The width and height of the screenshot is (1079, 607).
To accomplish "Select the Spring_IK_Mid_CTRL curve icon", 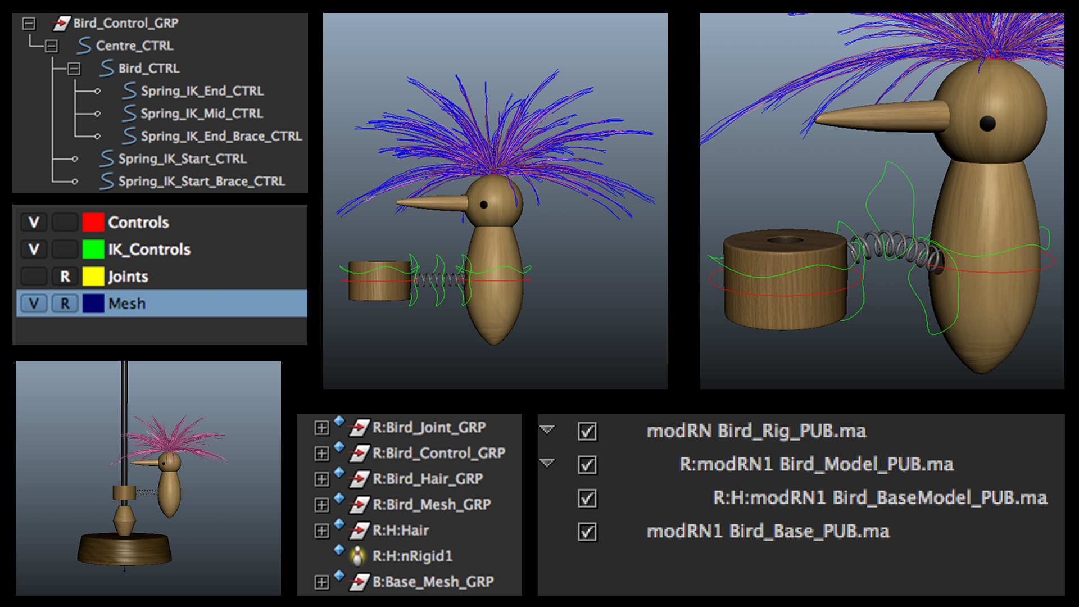I will 129,114.
